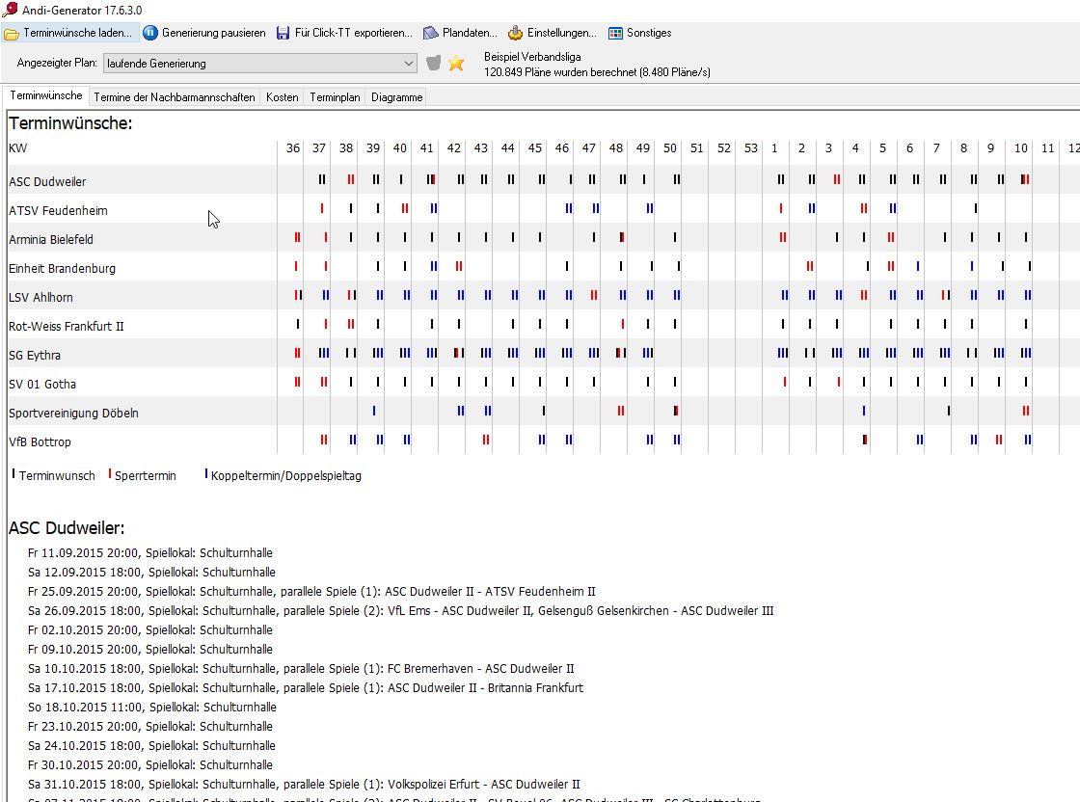The width and height of the screenshot is (1080, 802).
Task: Pause generation via the blue pause icon
Action: [x=150, y=33]
